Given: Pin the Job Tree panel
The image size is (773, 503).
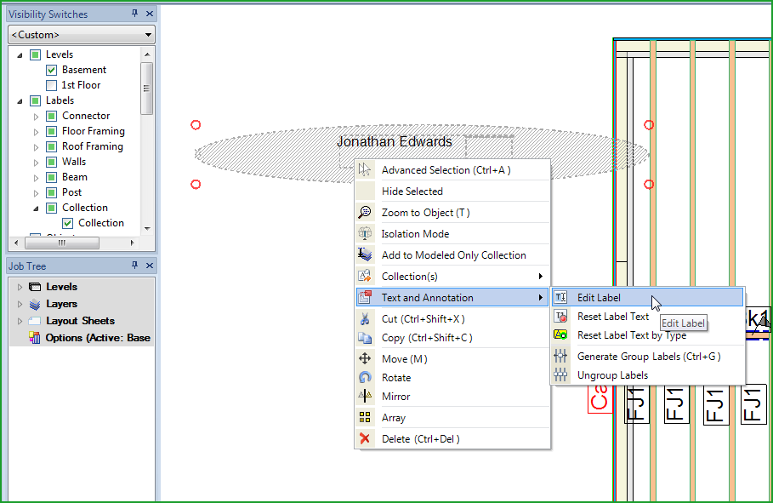Looking at the screenshot, I should point(134,266).
